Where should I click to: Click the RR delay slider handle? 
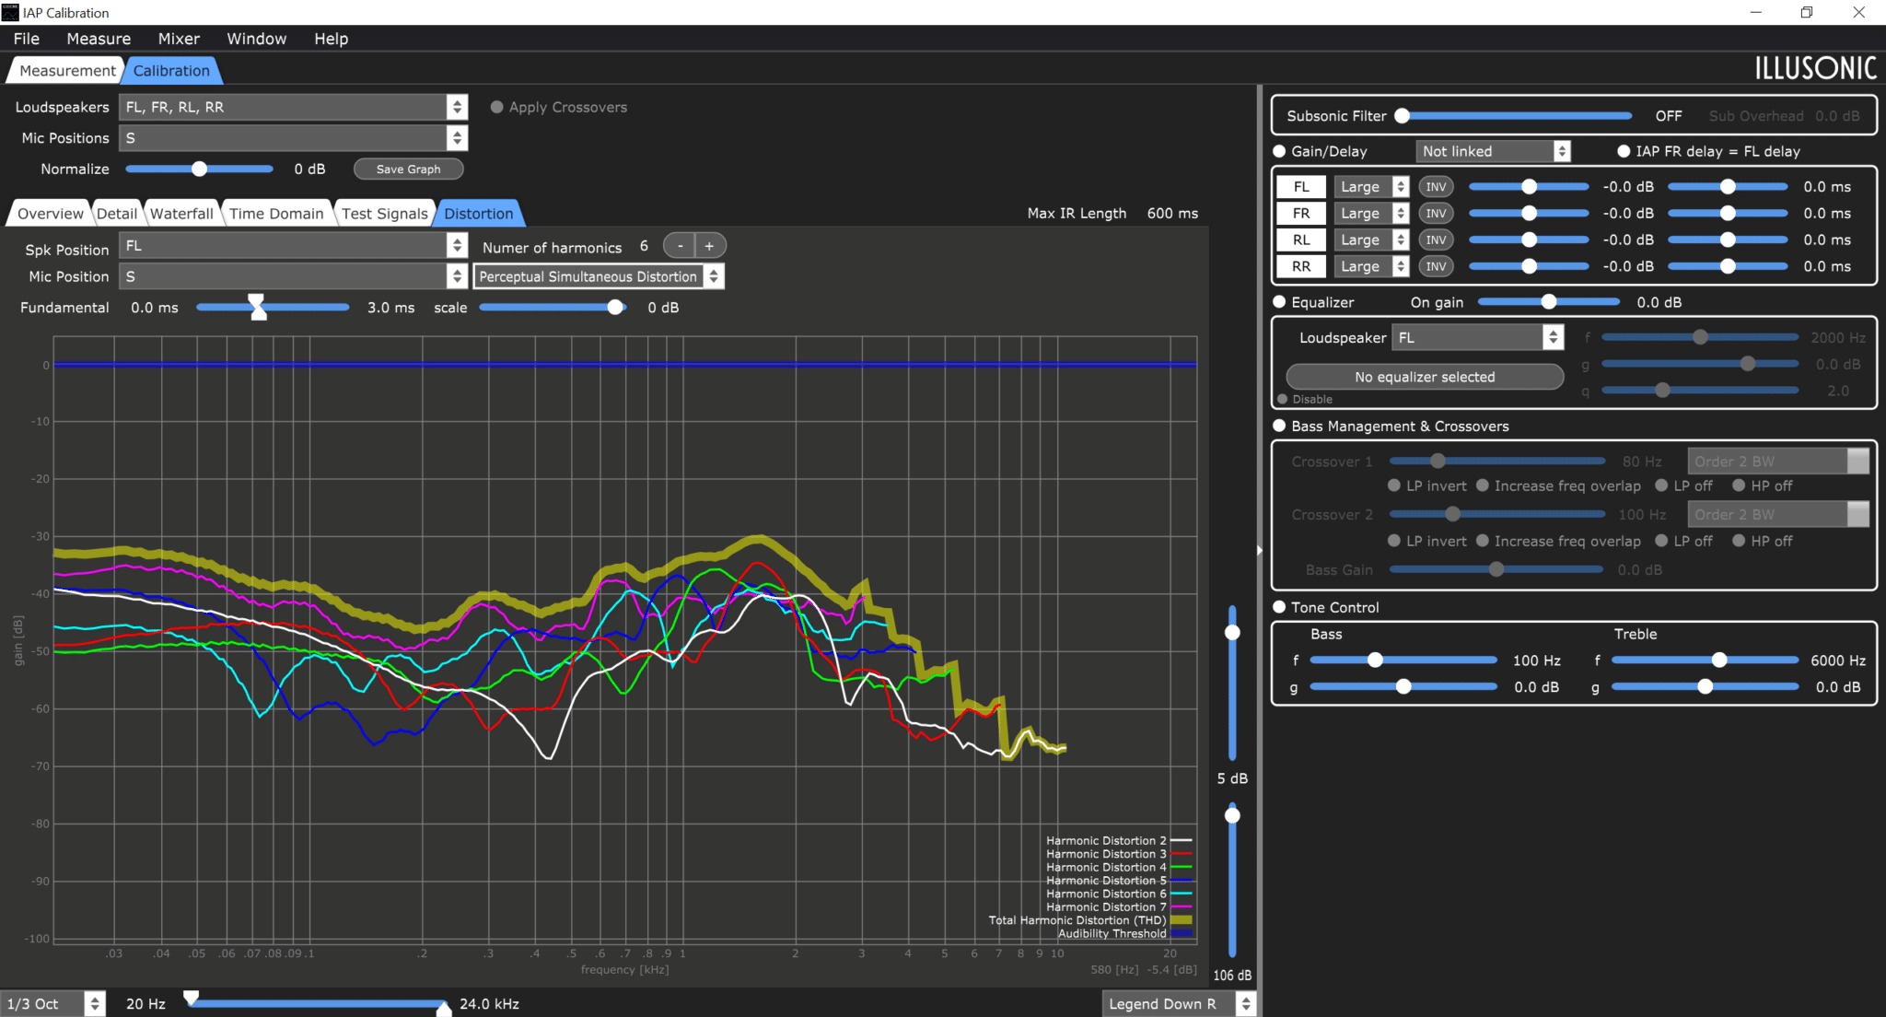pyautogui.click(x=1728, y=267)
